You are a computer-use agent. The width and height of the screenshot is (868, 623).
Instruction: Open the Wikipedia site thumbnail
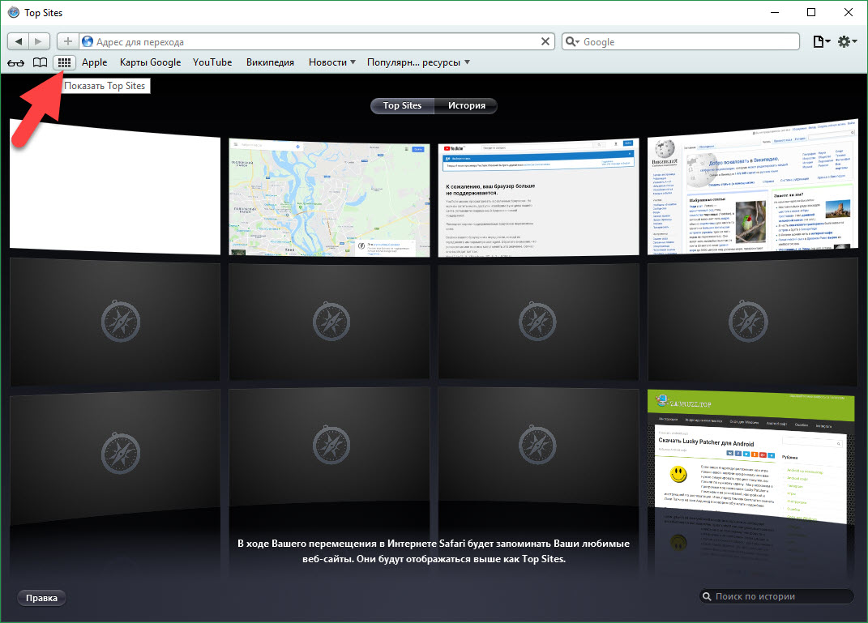751,190
